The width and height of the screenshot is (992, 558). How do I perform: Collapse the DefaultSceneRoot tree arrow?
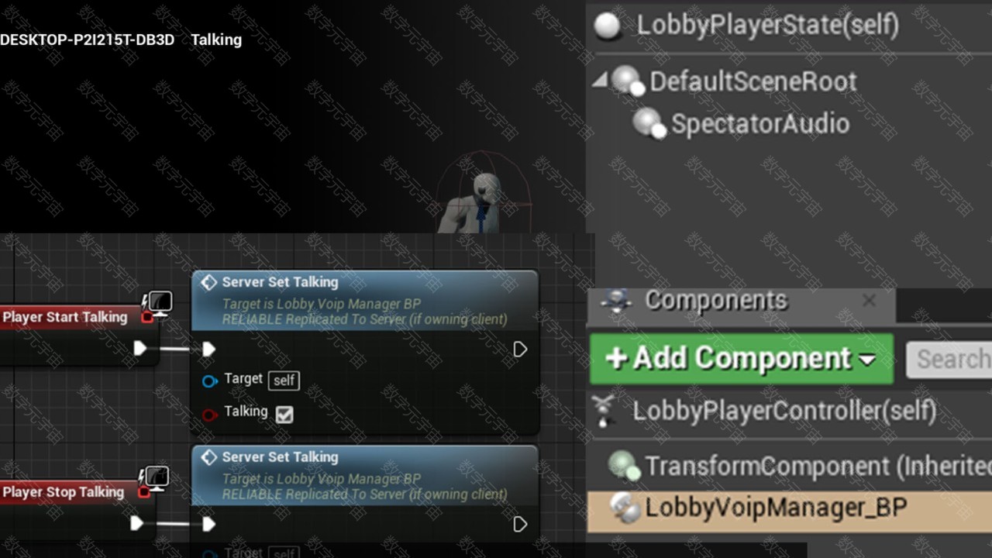600,79
